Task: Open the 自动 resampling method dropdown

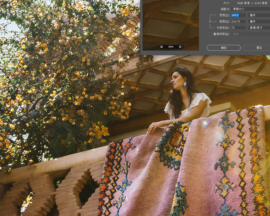Action: click(250, 34)
